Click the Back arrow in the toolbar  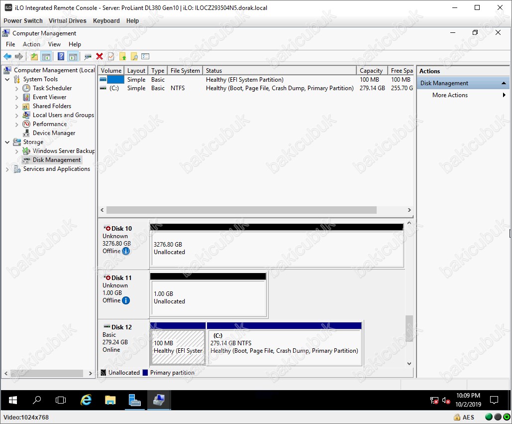click(x=7, y=57)
